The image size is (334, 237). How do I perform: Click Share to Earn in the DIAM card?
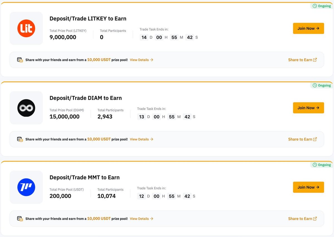tap(303, 139)
